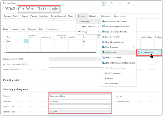Viewport: 163px width, 116px height.
Task: Click the Inv. Discount Amount field
Action: pyautogui.click(x=75, y=64)
